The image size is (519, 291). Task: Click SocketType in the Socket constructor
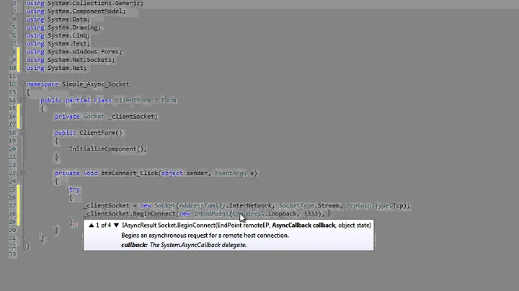pos(296,205)
